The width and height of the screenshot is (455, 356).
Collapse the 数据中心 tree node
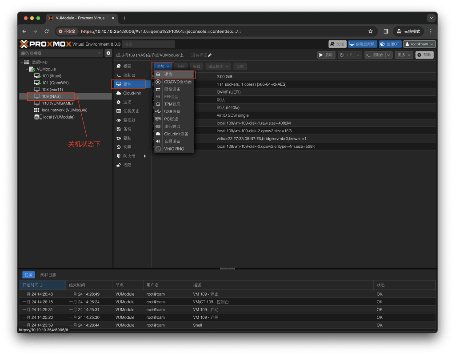click(x=22, y=62)
